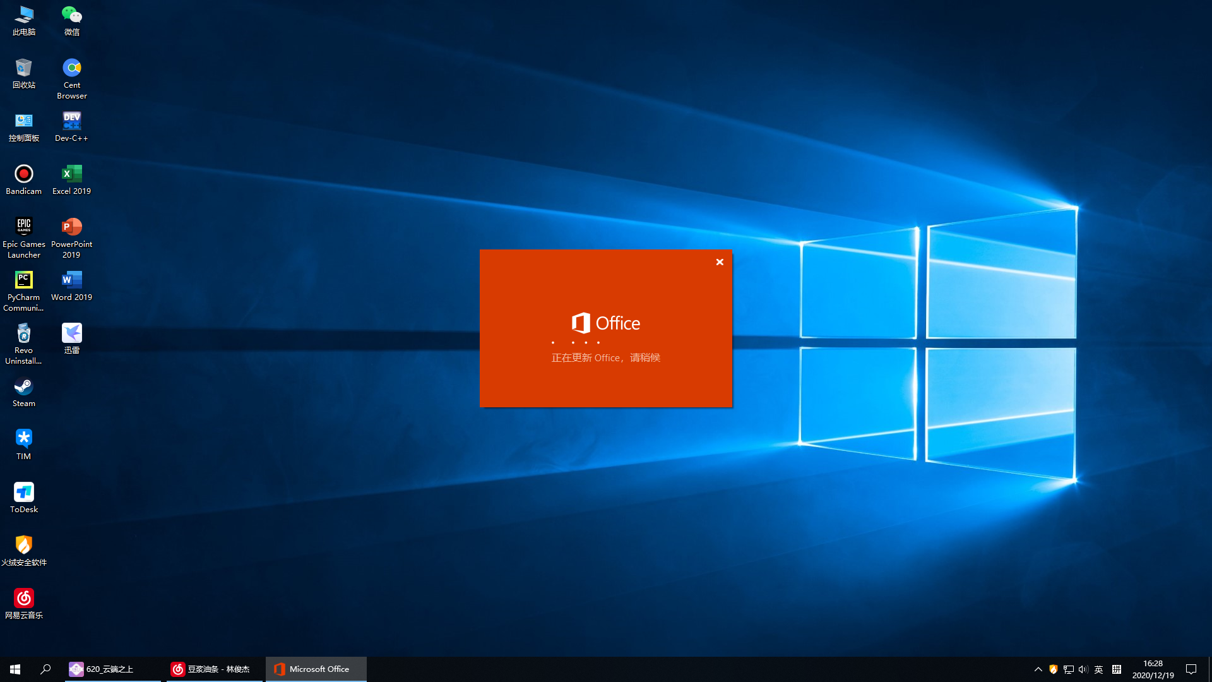The height and width of the screenshot is (682, 1212).
Task: Open the taskbar search magnifier
Action: point(45,669)
